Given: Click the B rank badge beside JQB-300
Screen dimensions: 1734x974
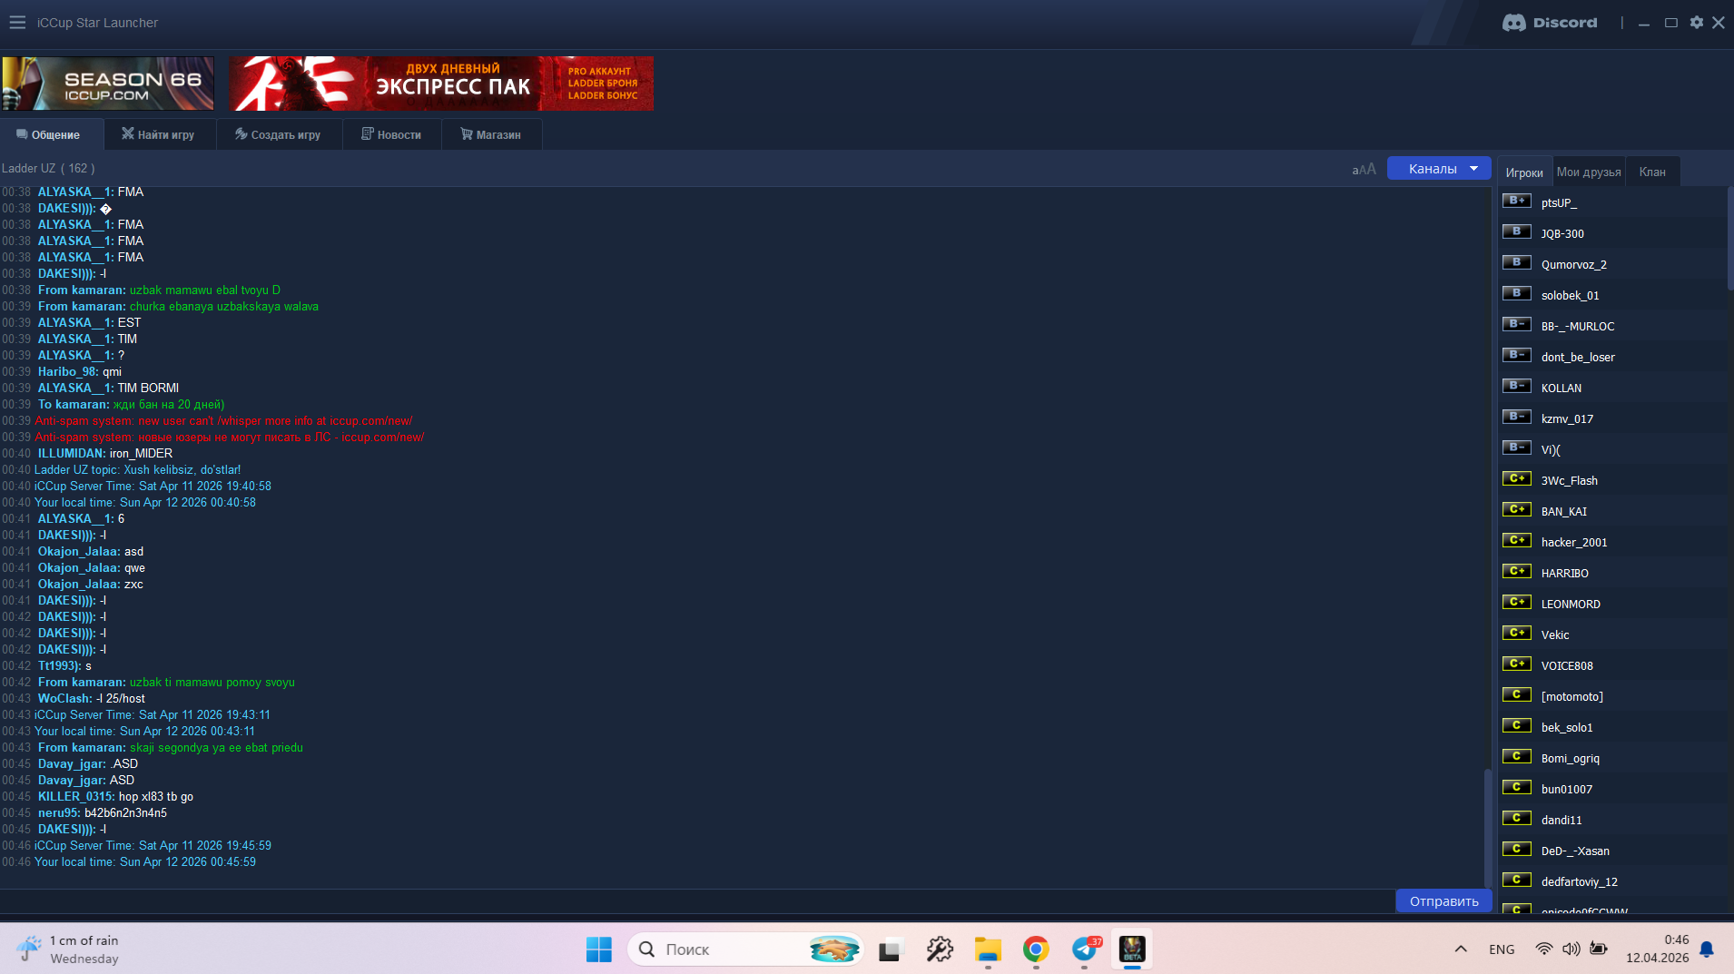Looking at the screenshot, I should pos(1517,231).
